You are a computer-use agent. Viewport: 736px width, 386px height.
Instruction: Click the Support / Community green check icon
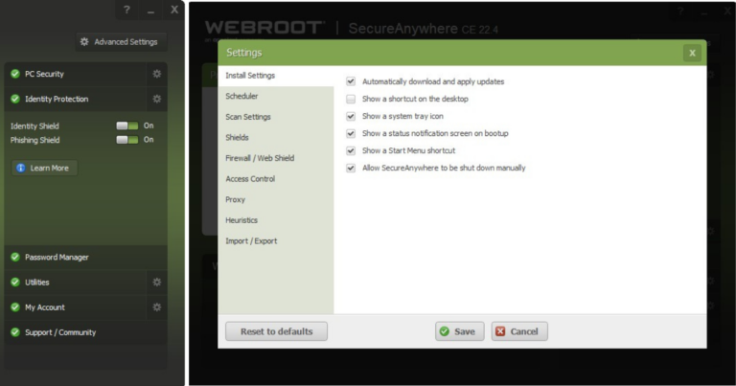[x=15, y=332]
